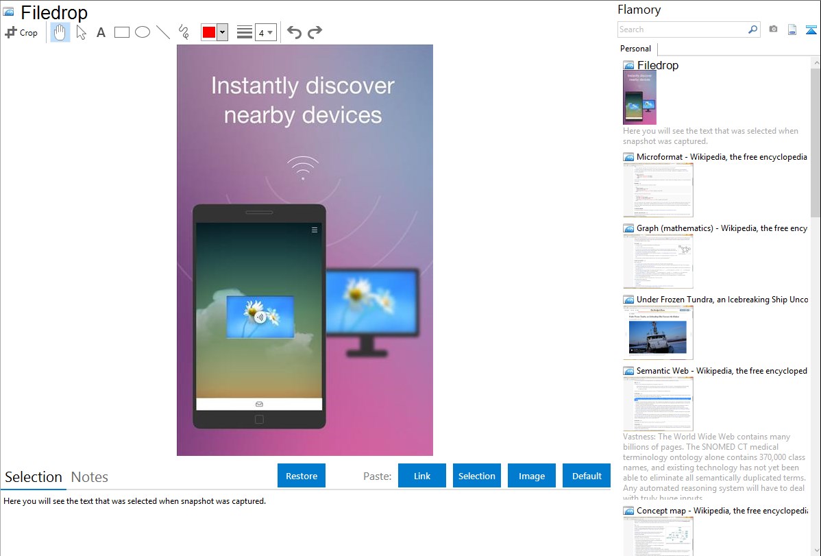Open the line width dropdown showing 4

[x=266, y=32]
